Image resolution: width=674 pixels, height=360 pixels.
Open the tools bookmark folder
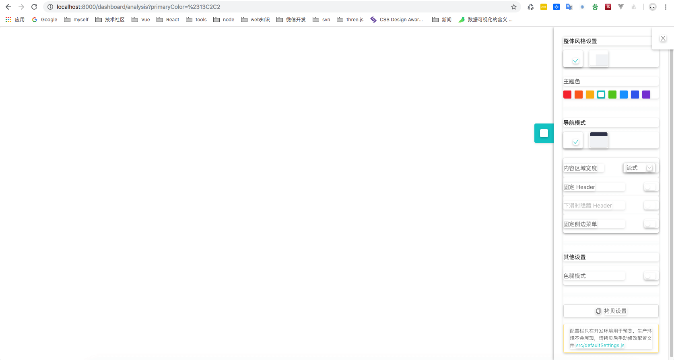(x=196, y=19)
